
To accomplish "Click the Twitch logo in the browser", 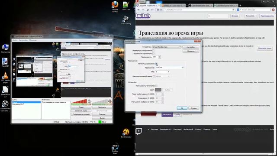I will click(143, 16).
